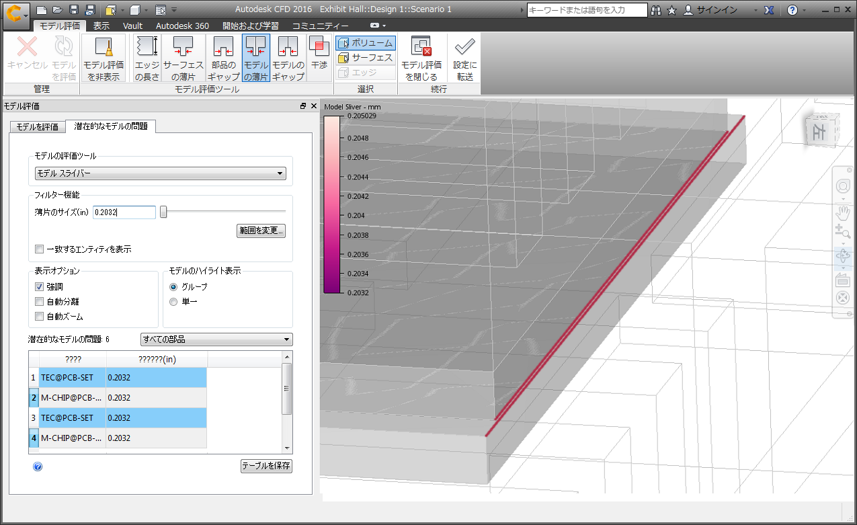Image resolution: width=857 pixels, height=525 pixels.
Task: Select the 単一 highlight radio button
Action: coord(173,302)
